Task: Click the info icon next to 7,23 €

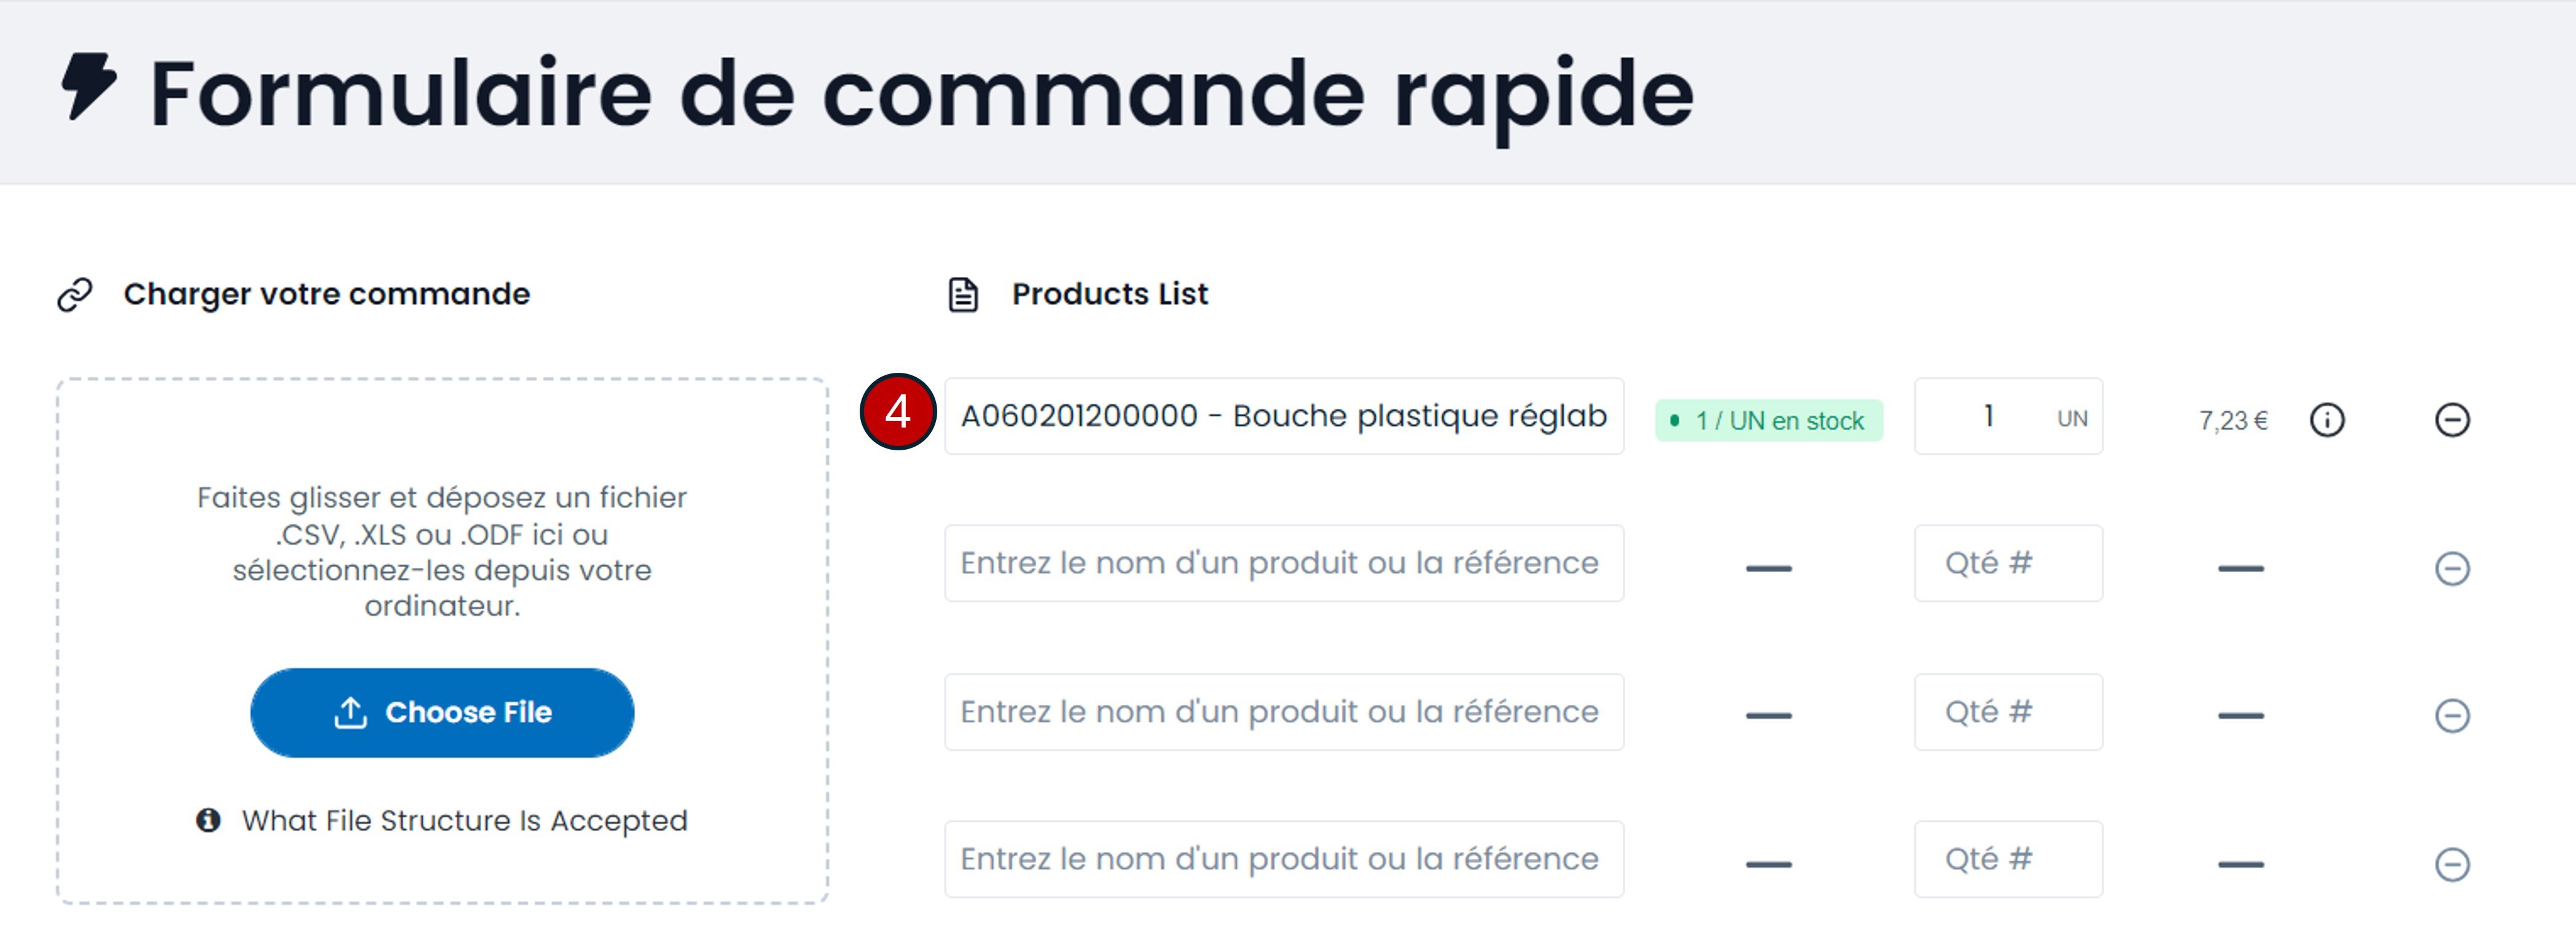Action: [x=2327, y=420]
